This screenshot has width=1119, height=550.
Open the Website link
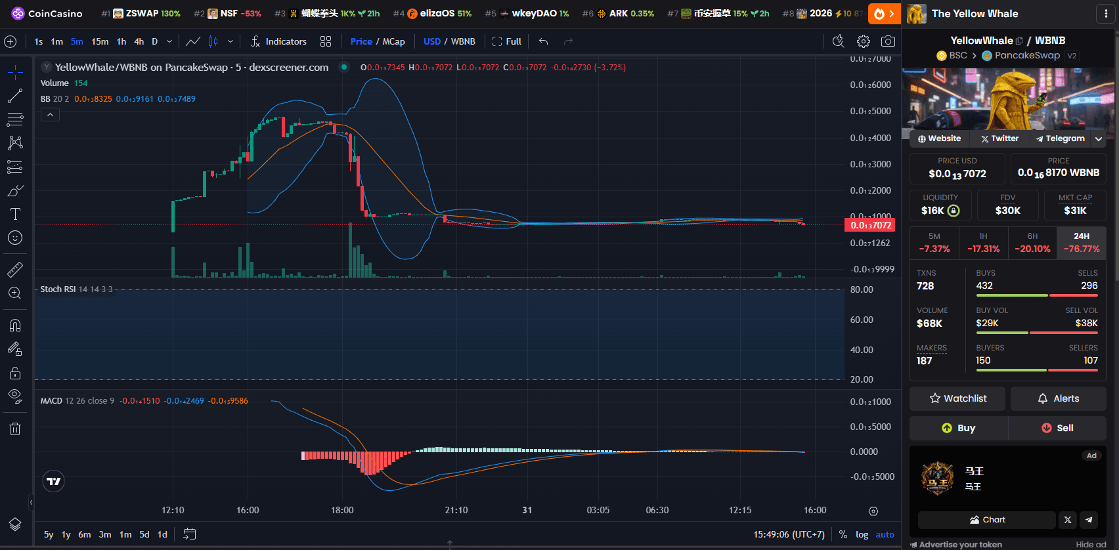[939, 138]
